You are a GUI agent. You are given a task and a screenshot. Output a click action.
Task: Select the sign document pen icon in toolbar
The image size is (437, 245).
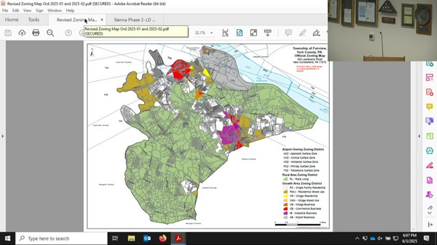(316, 33)
